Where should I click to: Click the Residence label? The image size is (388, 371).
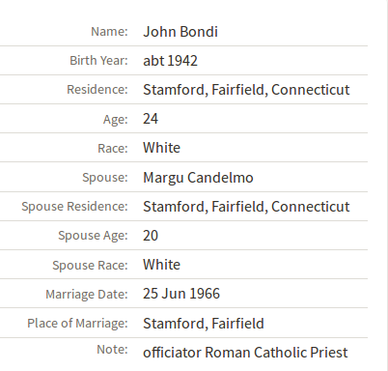coord(97,90)
